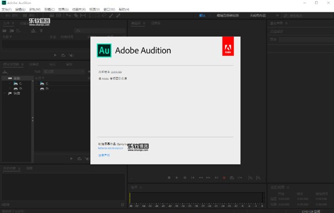Toggle auto-play in the Files panel
Viewport: 334px width, 213px height.
71,55
